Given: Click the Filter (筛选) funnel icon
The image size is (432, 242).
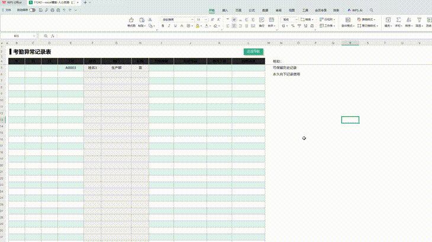Looking at the screenshot, I should point(418,21).
